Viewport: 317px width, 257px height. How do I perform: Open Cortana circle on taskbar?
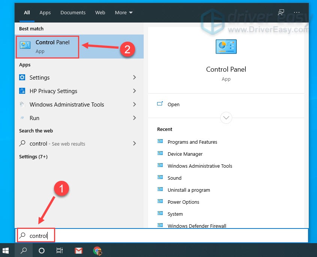click(x=42, y=251)
